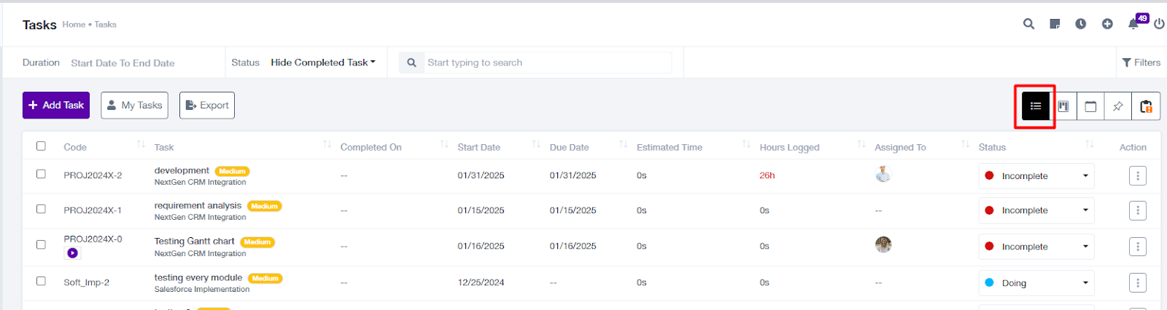Click assignee avatar for Testing Gantt chart
Screen dimensions: 1167x310
[x=883, y=245]
